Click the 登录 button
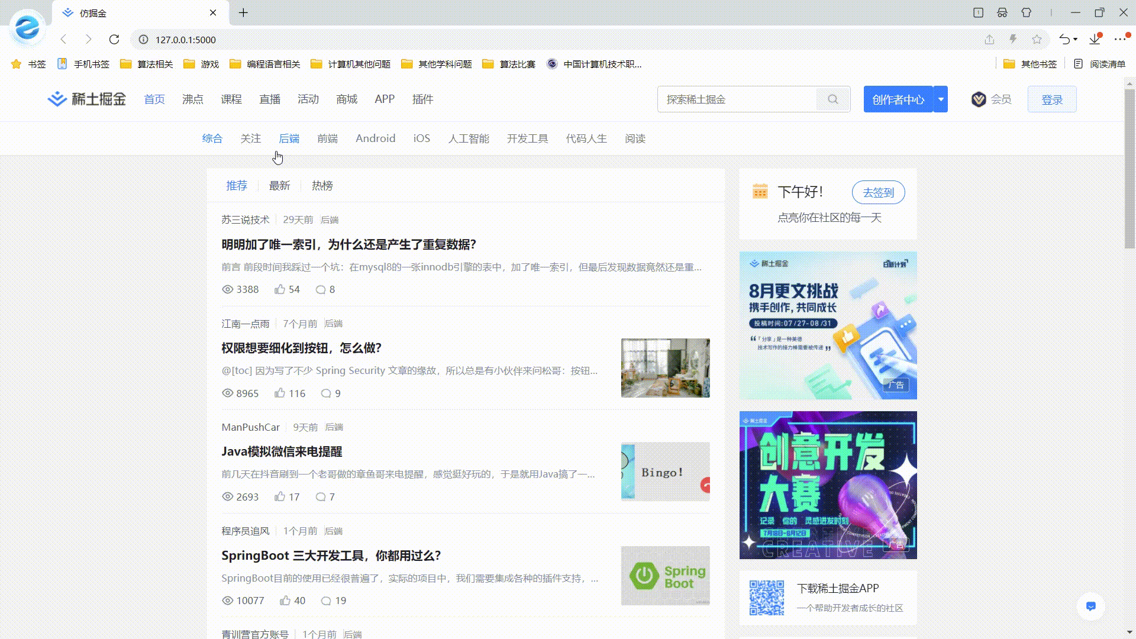 tap(1051, 99)
